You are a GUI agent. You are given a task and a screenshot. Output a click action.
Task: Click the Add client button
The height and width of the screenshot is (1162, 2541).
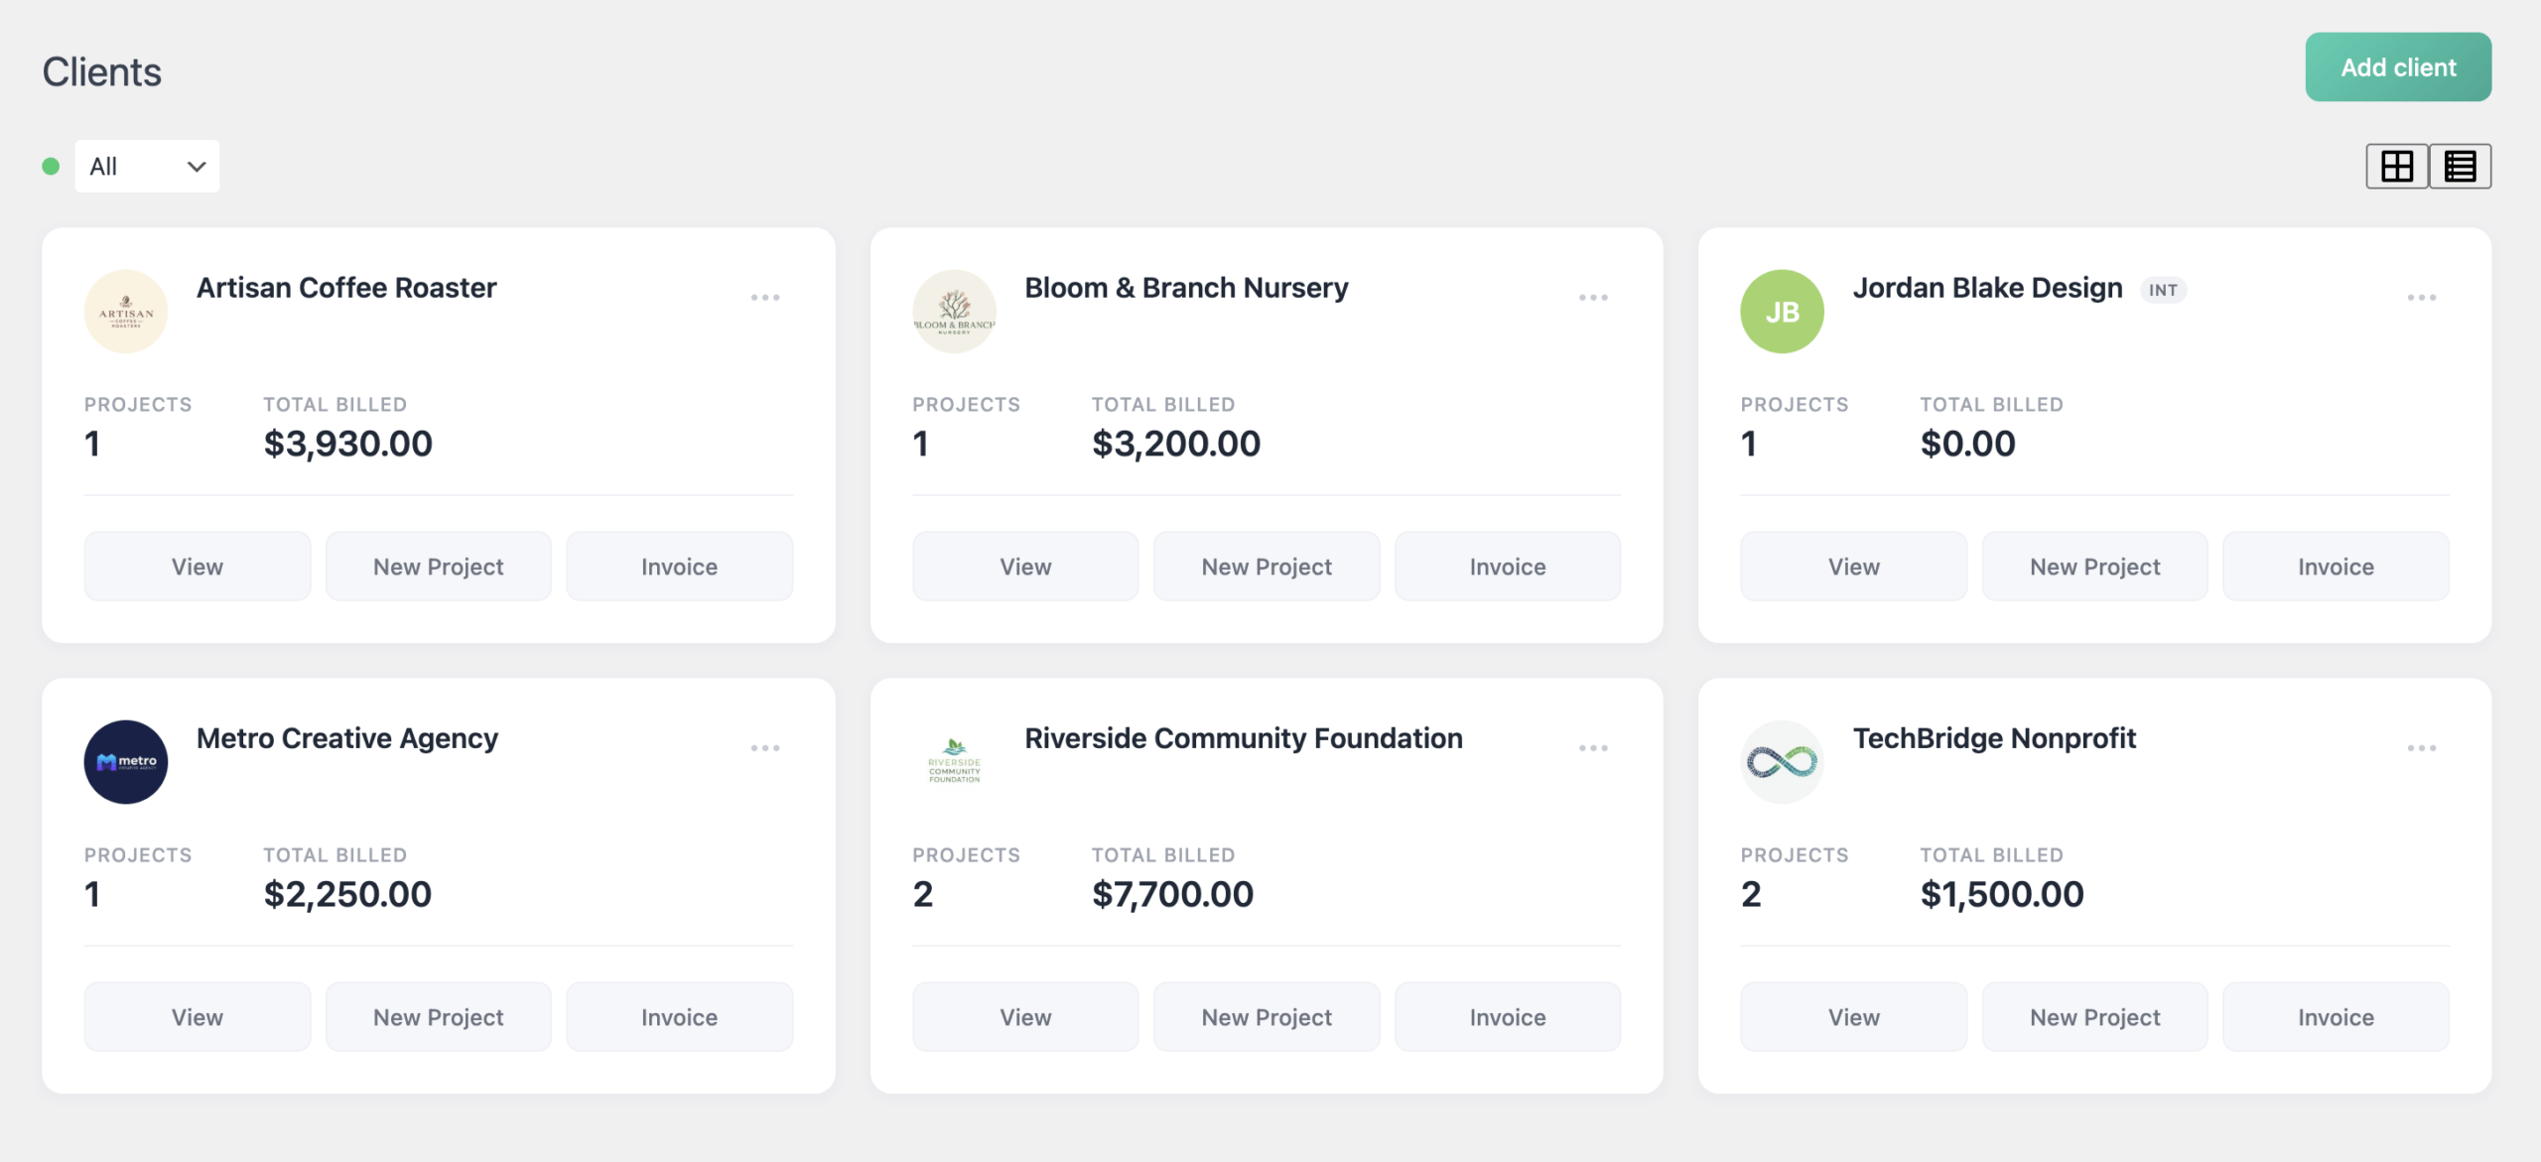pos(2397,67)
